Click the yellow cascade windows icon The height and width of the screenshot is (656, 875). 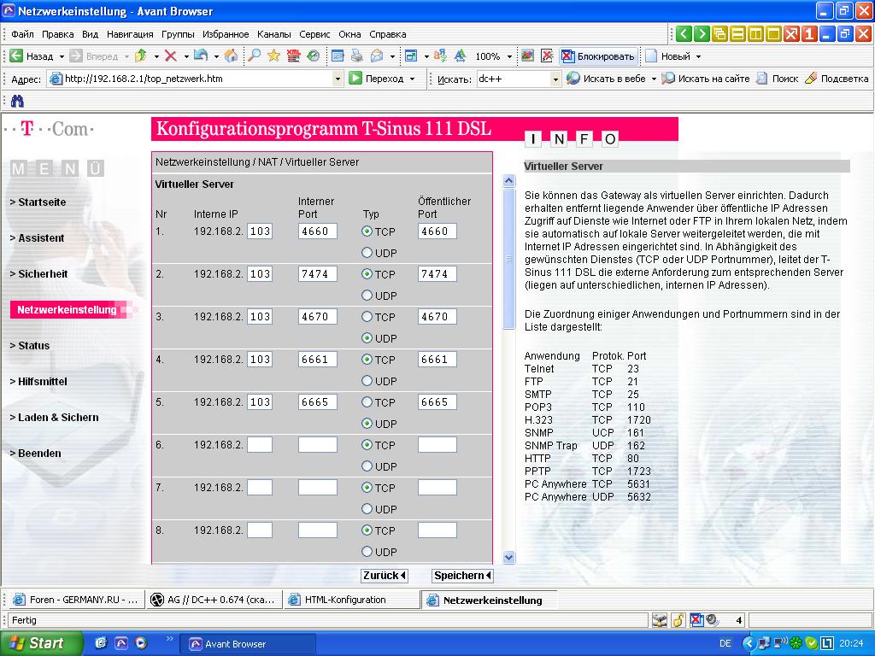pyautogui.click(x=719, y=34)
